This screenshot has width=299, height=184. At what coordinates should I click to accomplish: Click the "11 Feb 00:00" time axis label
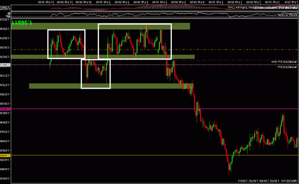(x=65, y=2)
